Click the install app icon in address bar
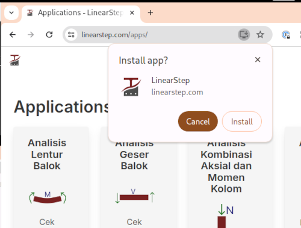 (244, 35)
